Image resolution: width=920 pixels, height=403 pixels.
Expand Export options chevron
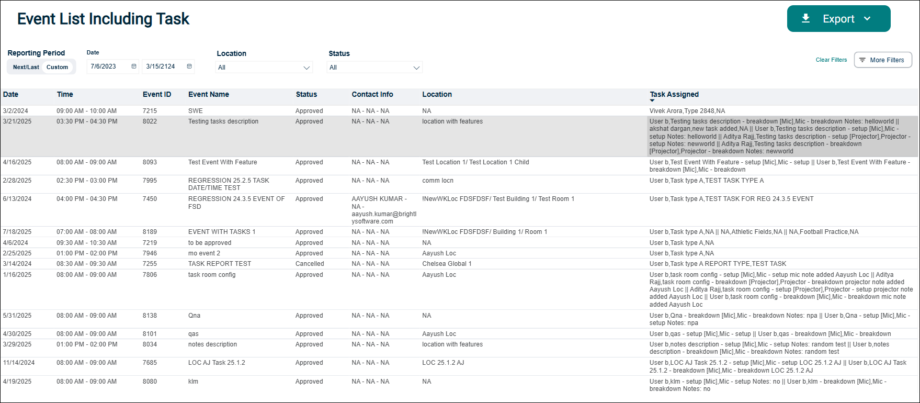click(x=867, y=18)
